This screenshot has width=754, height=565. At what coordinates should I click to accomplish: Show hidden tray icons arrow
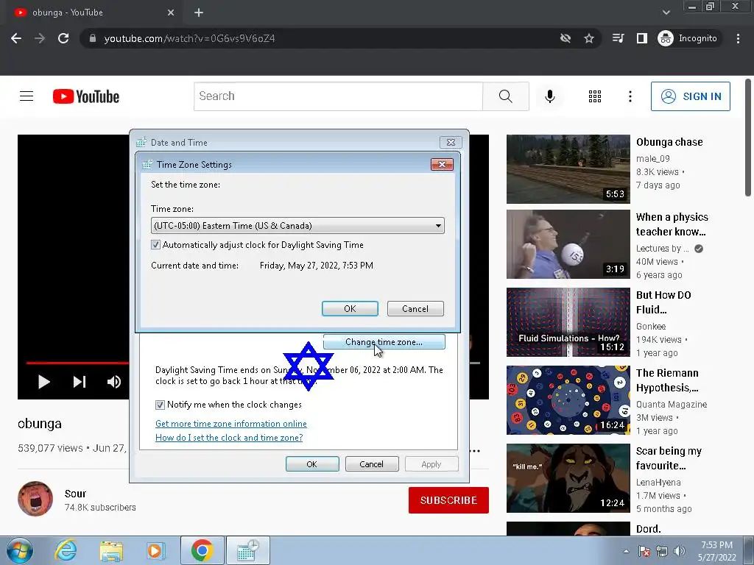[626, 551]
